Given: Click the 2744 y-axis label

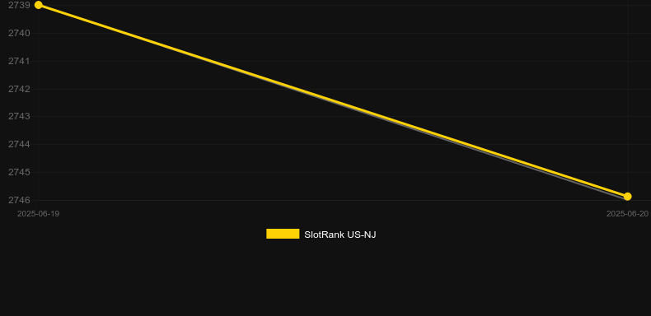Looking at the screenshot, I should pos(19,144).
